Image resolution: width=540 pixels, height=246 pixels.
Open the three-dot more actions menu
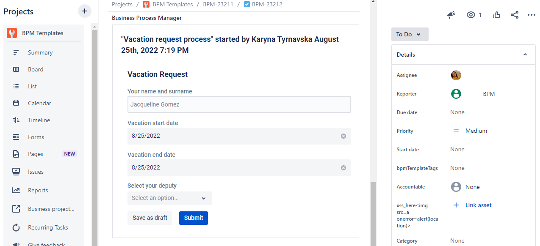tap(532, 15)
